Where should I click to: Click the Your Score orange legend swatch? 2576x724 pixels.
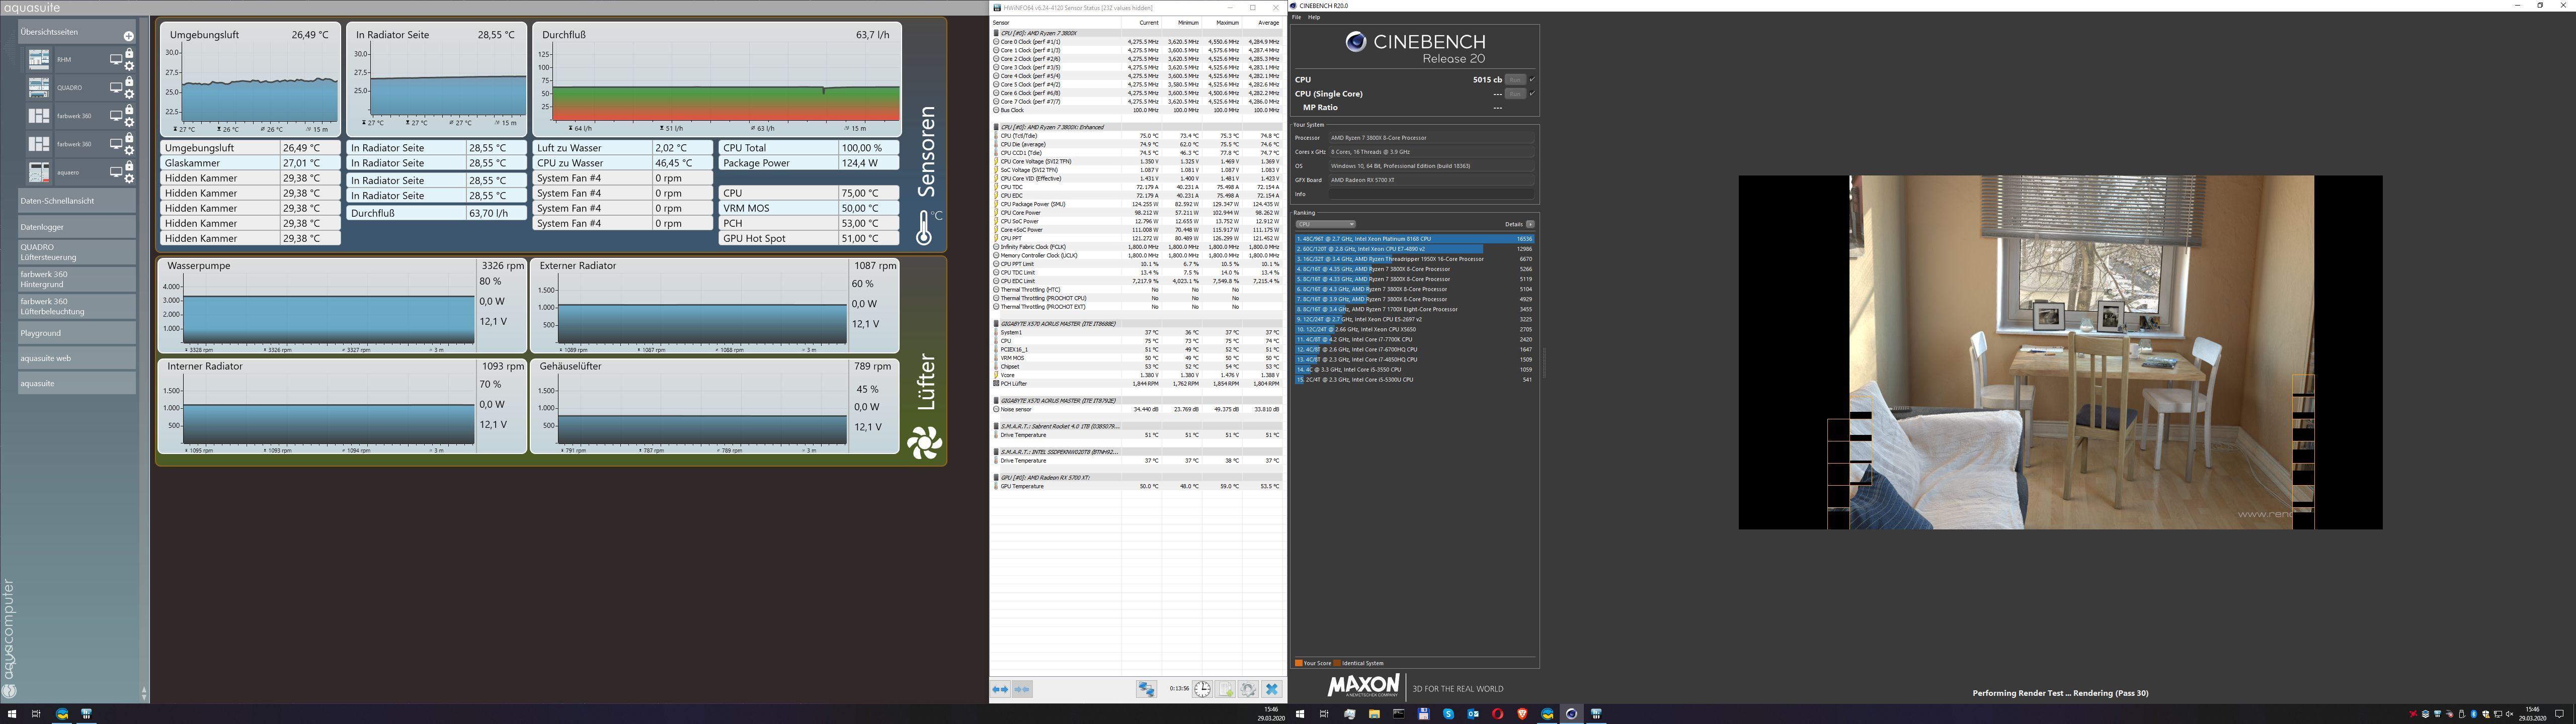[x=1298, y=663]
